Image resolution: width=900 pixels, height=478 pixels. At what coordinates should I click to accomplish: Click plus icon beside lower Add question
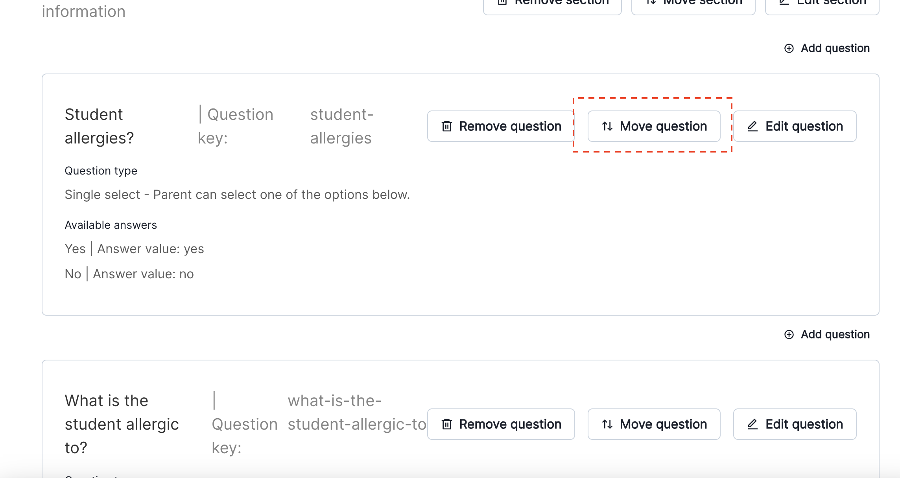[789, 335]
